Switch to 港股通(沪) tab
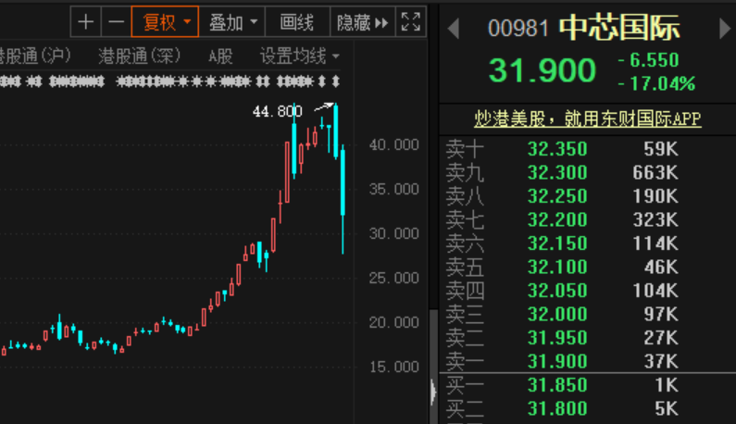 click(x=35, y=56)
